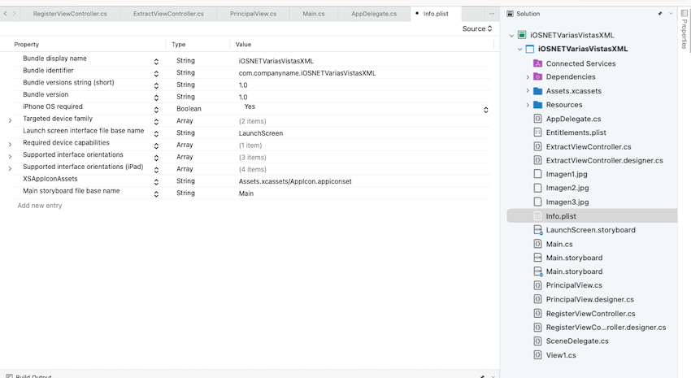Switch to the AppDelegate.cs tab
The width and height of the screenshot is (691, 378).
(x=374, y=14)
